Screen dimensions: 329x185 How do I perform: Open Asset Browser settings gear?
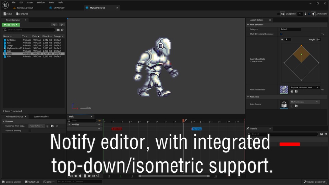(62, 30)
